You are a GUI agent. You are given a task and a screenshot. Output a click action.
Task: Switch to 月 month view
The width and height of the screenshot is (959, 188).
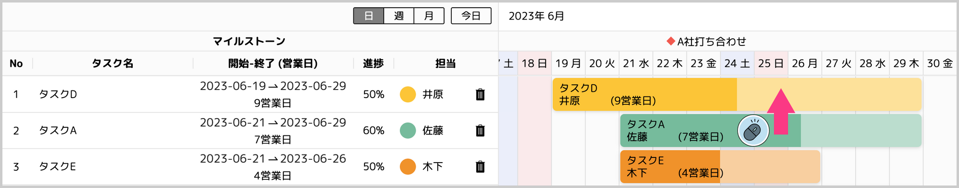coord(429,16)
